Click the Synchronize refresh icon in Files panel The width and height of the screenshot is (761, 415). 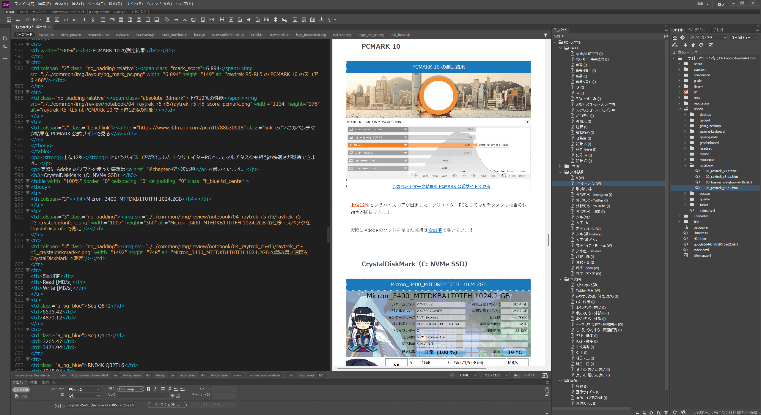701,45
